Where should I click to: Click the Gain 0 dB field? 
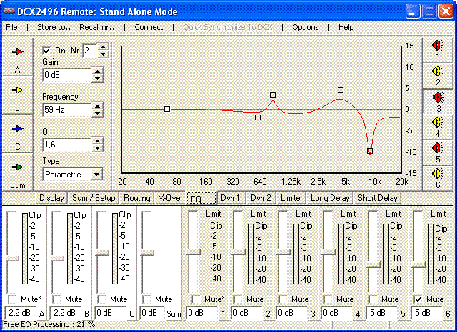[x=67, y=75]
